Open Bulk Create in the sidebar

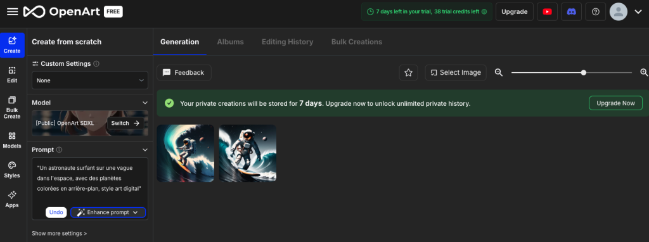tap(12, 108)
